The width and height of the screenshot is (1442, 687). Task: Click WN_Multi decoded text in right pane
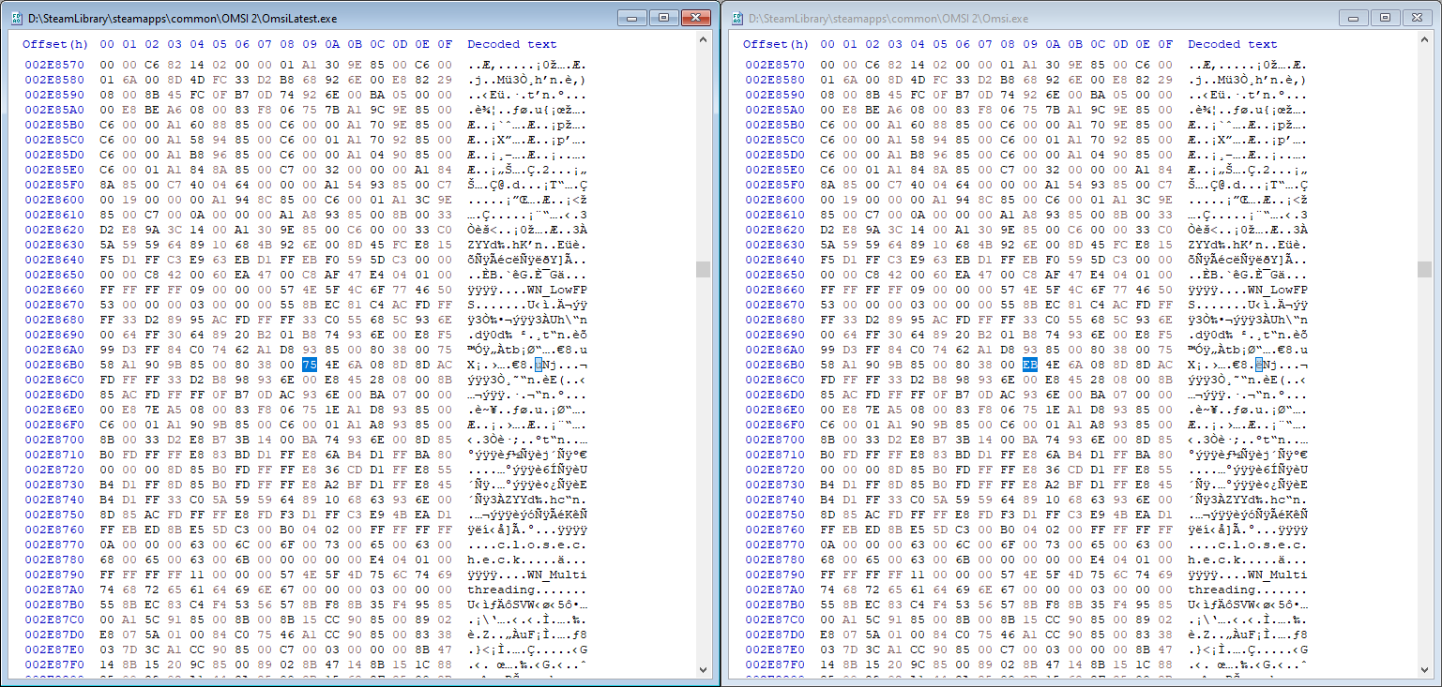point(1252,575)
